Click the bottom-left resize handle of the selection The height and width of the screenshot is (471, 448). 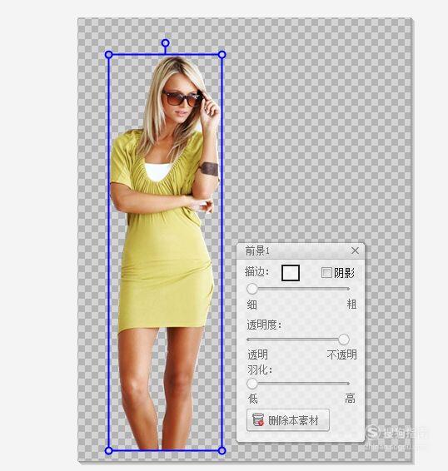109,450
